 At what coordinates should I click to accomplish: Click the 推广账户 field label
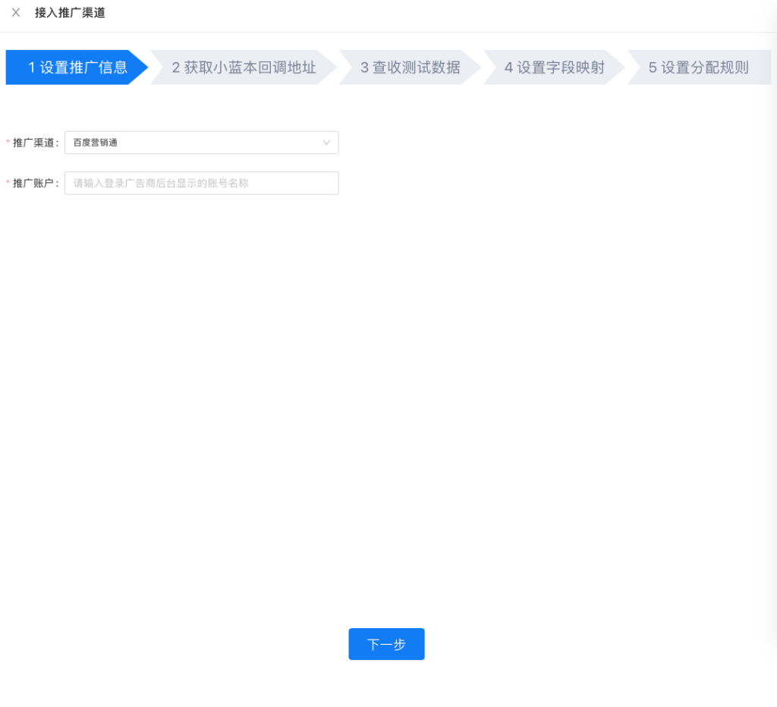pos(36,183)
